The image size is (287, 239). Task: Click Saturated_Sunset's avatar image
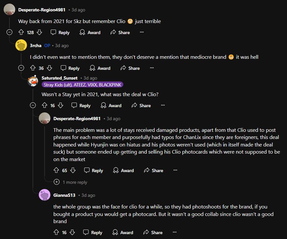(x=33, y=81)
